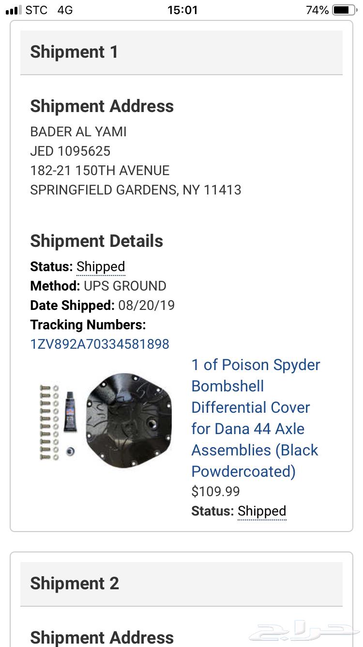Tap the Springfield Gardens, NY 11413 address line
The height and width of the screenshot is (647, 363).
tap(136, 190)
